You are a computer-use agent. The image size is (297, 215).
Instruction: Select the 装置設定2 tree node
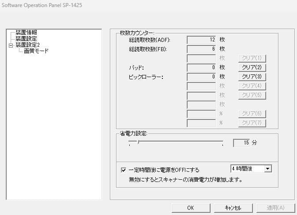[27, 45]
